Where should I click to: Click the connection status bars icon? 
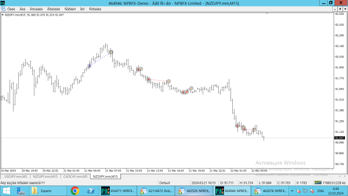[318, 182]
